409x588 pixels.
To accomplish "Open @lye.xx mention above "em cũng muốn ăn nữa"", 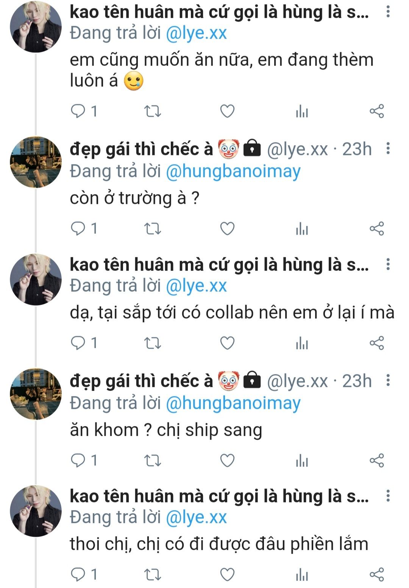I will 196,33.
